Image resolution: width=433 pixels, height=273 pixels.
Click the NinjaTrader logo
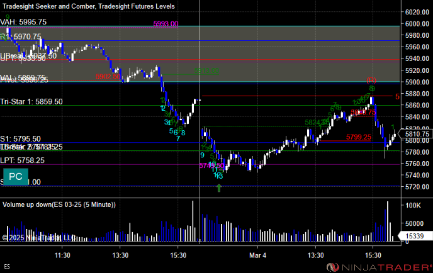coord(379,267)
